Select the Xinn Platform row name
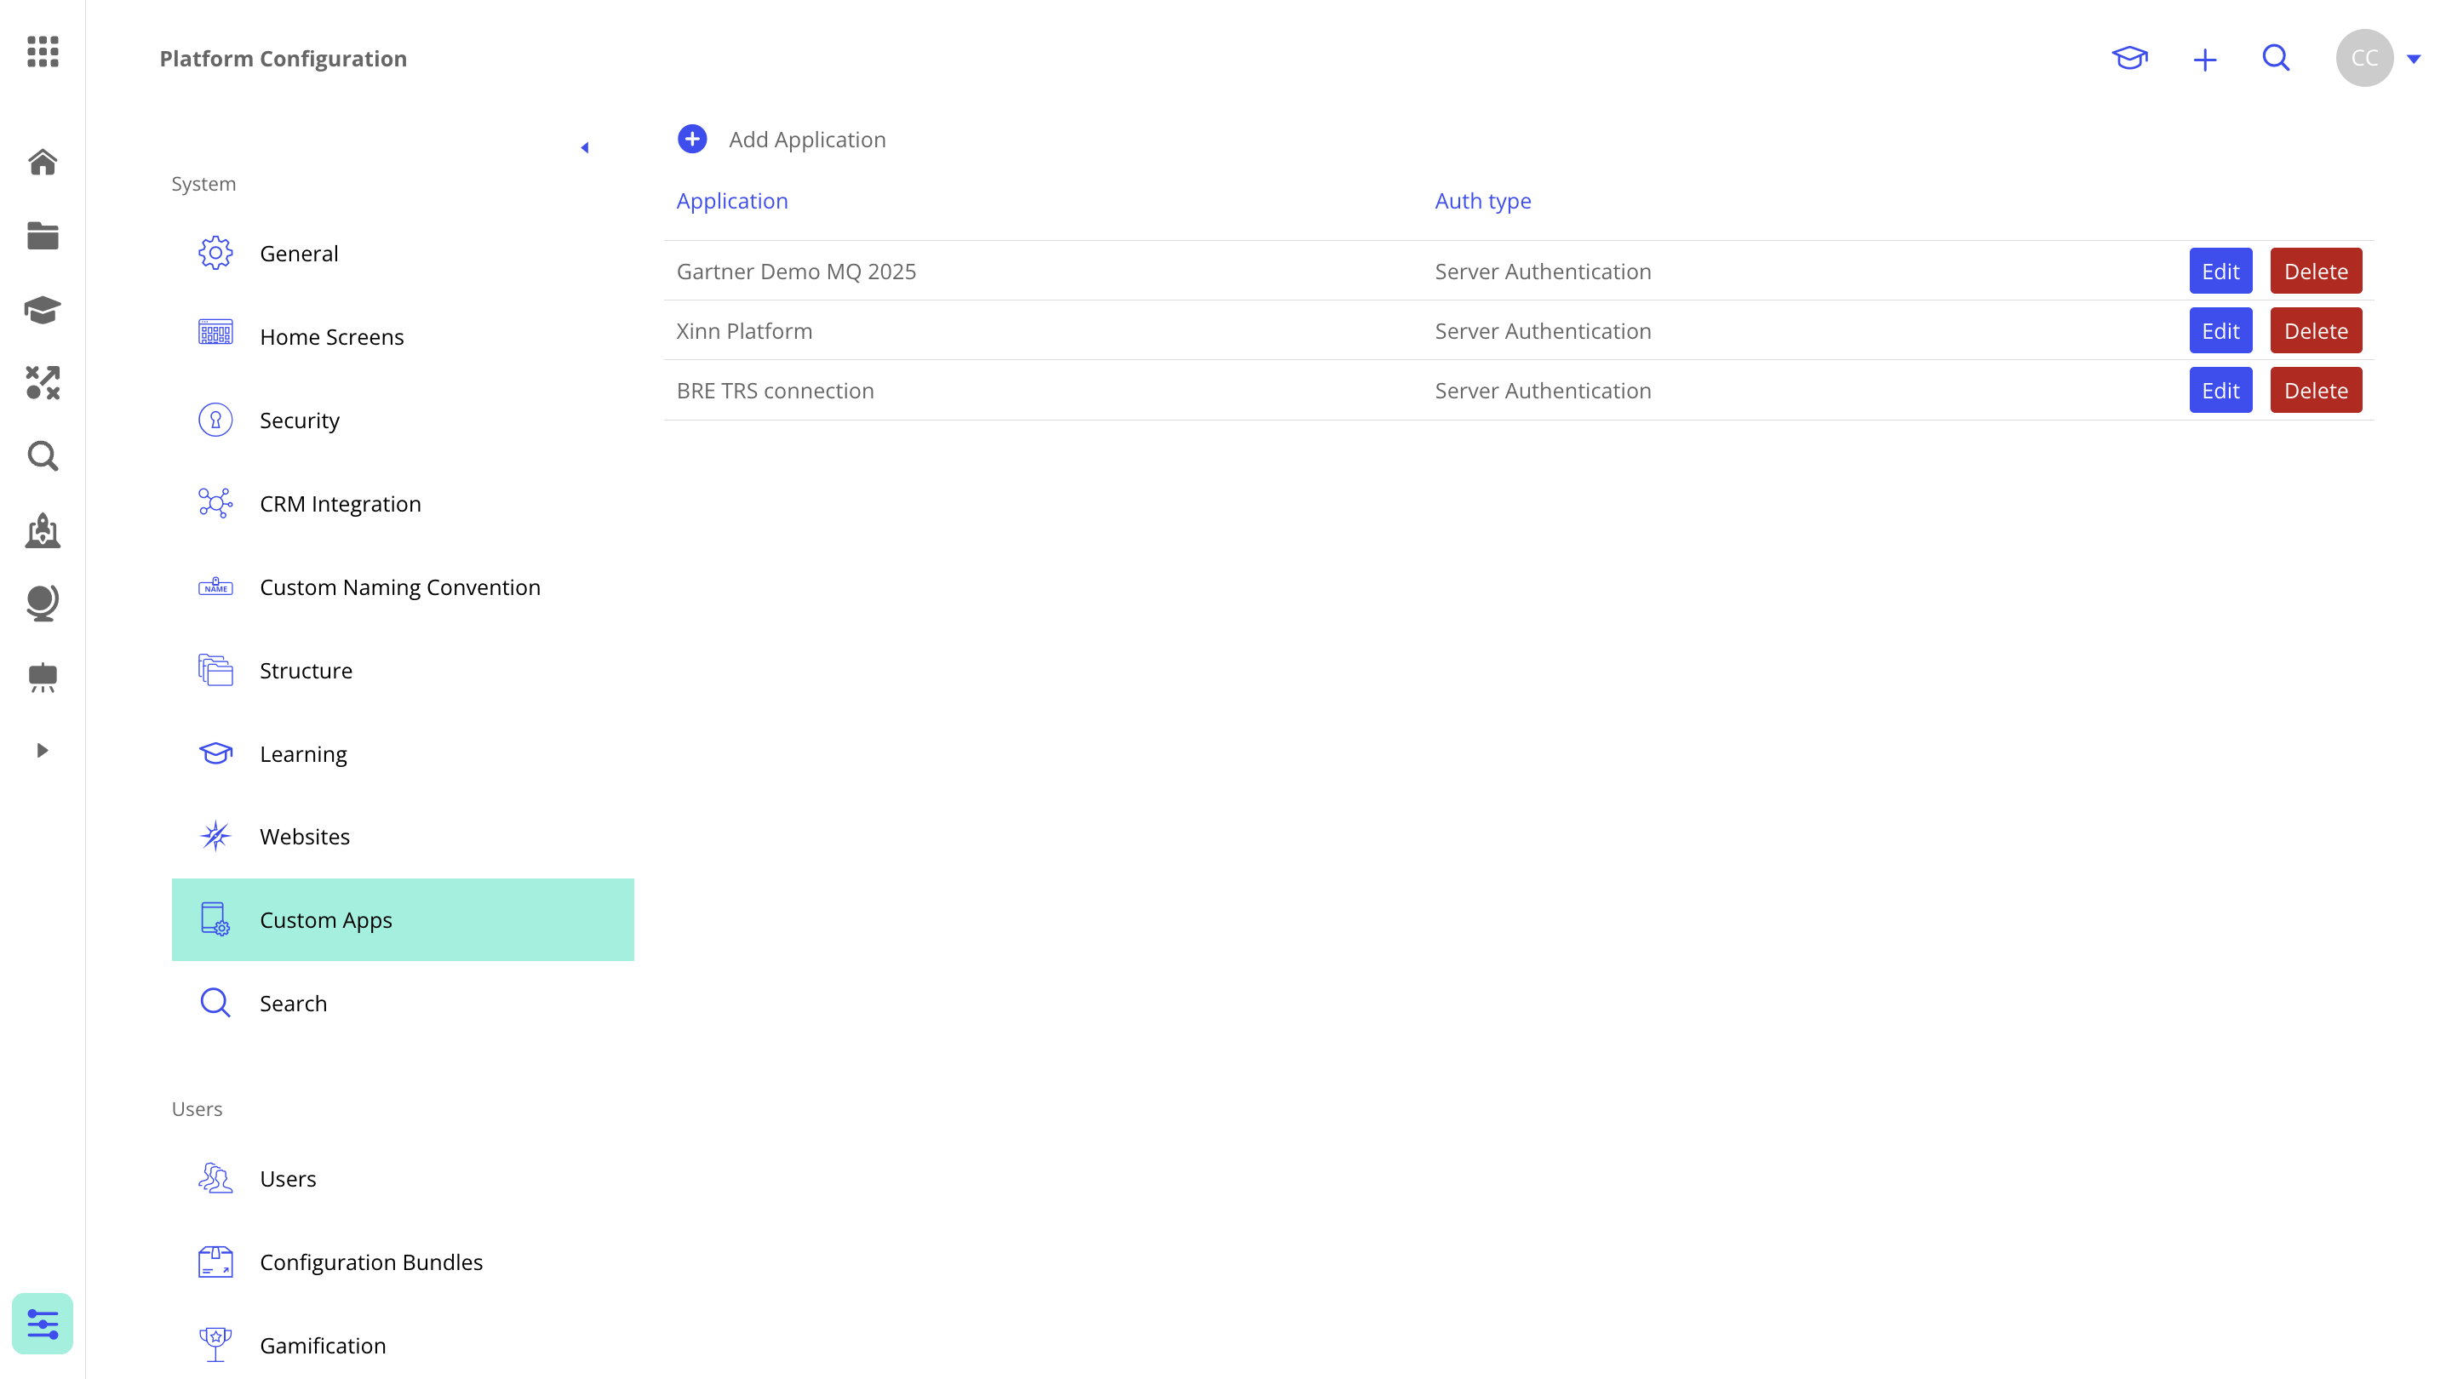The image size is (2452, 1379). tap(744, 331)
